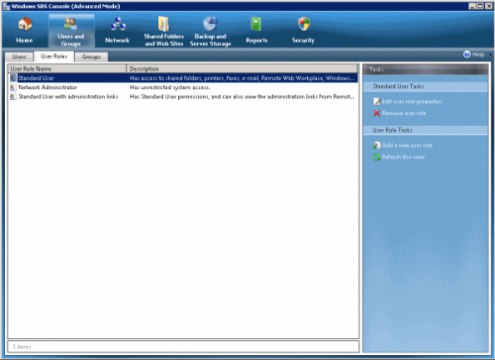Image resolution: width=495 pixels, height=360 pixels.
Task: Sort by Description column header
Action: click(243, 68)
